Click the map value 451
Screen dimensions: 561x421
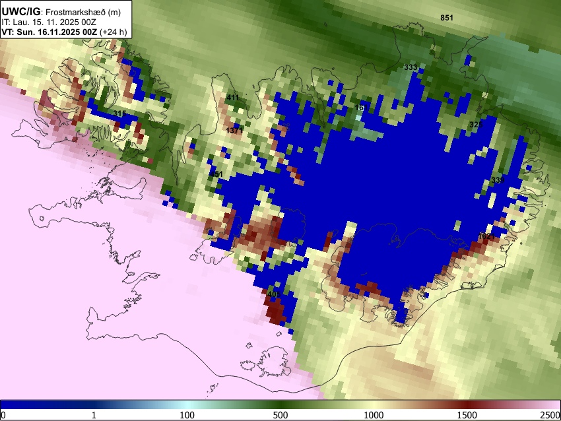pyautogui.click(x=216, y=175)
